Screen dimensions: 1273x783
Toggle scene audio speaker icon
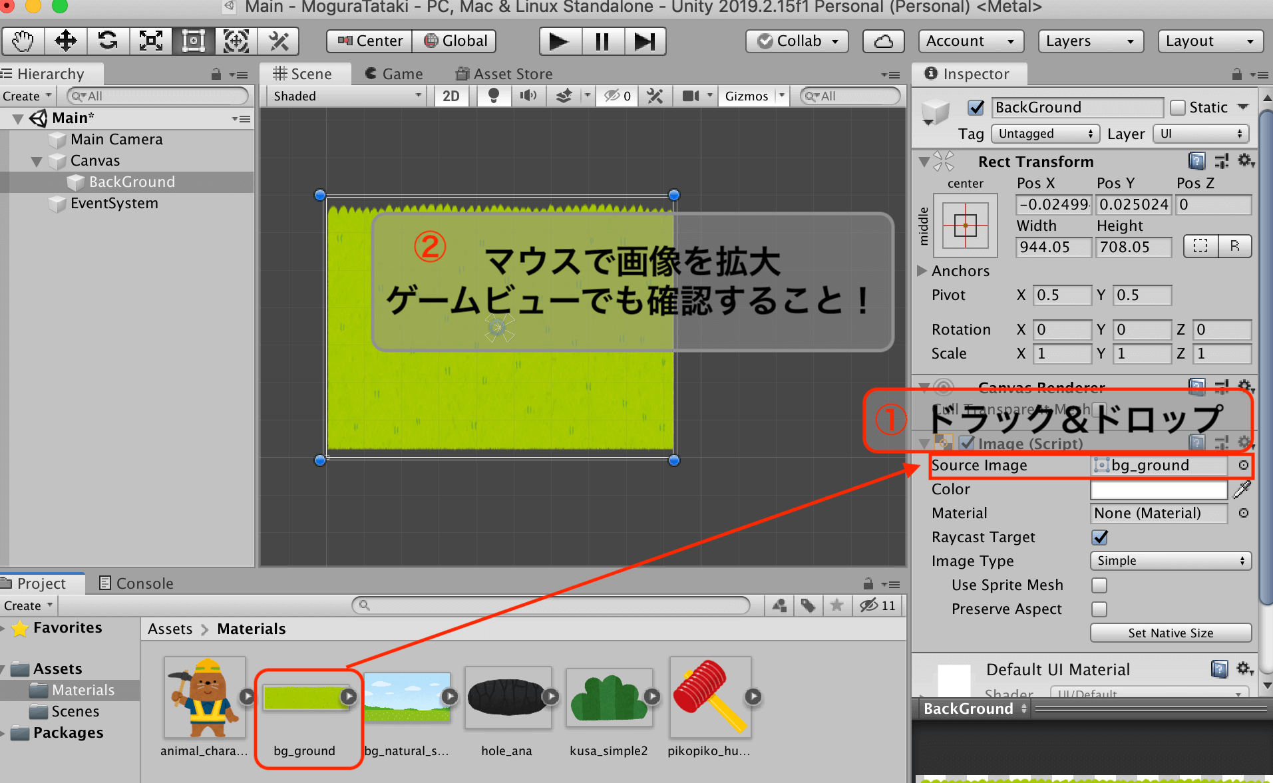coord(528,96)
